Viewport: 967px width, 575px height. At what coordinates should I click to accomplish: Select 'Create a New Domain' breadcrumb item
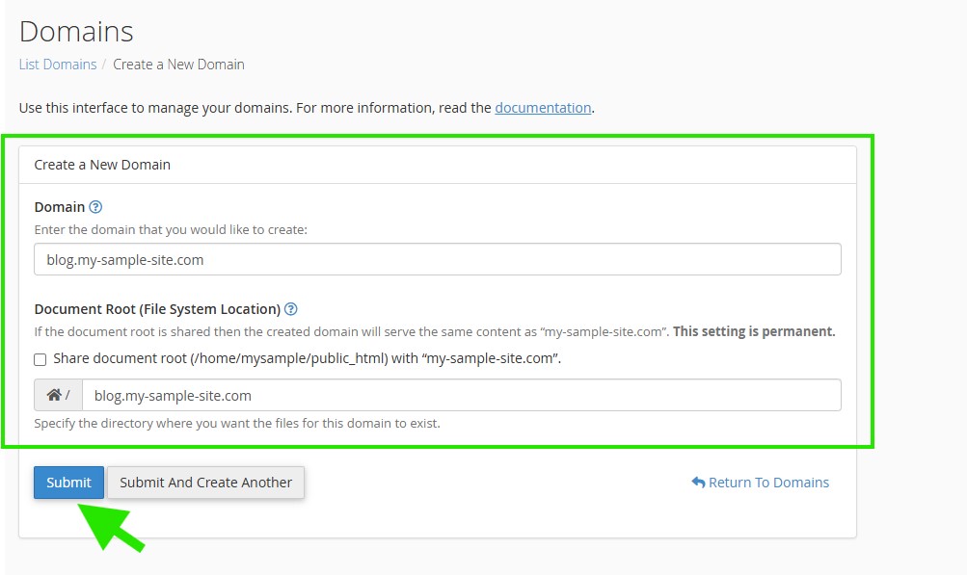click(178, 65)
